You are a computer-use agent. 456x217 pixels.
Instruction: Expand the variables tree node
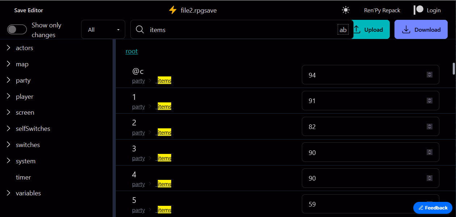9,193
